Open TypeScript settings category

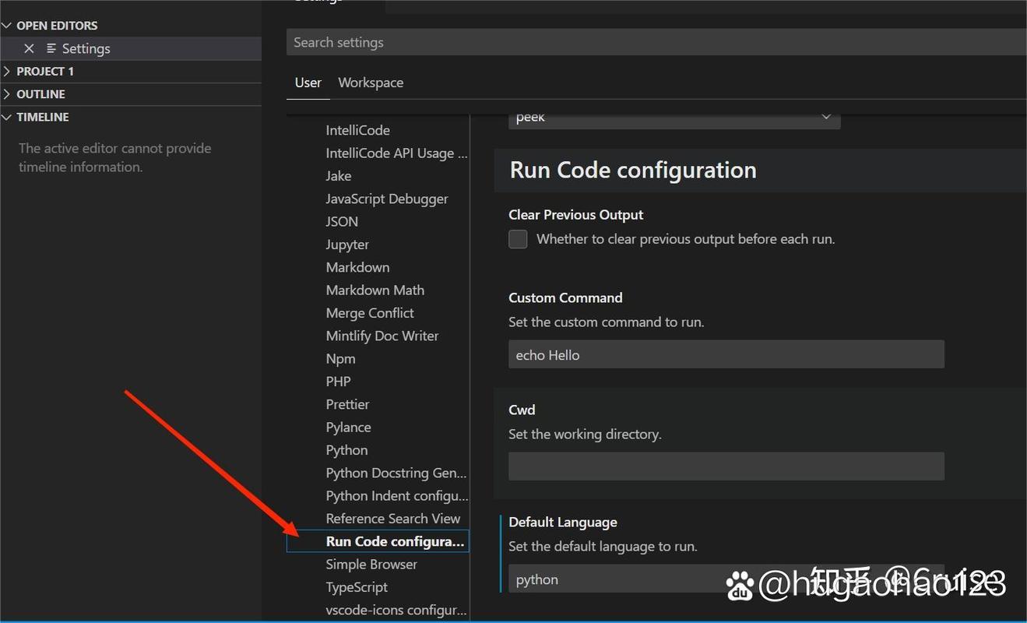(x=357, y=587)
